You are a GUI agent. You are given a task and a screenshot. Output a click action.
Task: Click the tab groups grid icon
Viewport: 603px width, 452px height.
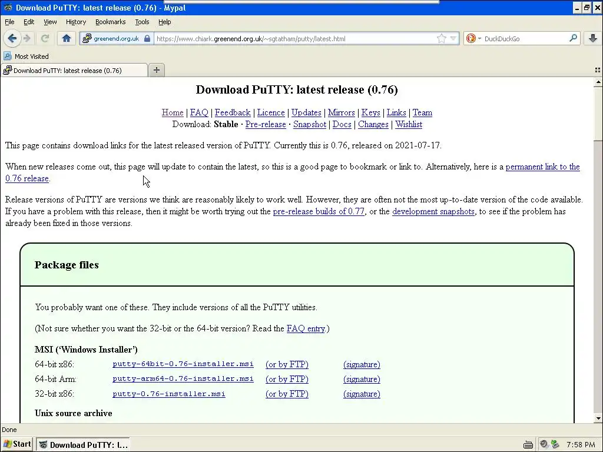click(597, 70)
